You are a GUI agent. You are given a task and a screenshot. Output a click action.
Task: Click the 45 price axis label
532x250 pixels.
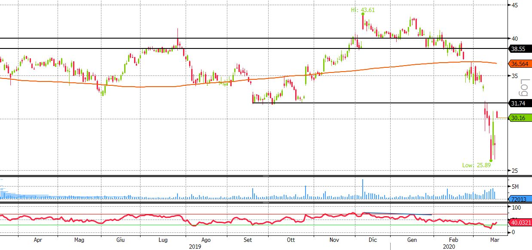tap(514, 5)
